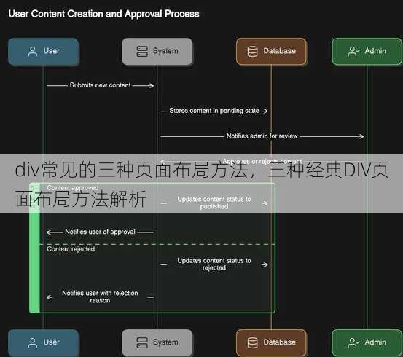403x357 pixels.
Task: Click the person icon in the bottom User box
Action: click(x=33, y=343)
